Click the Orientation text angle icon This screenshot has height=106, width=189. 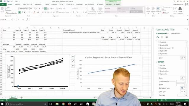coord(52,9)
